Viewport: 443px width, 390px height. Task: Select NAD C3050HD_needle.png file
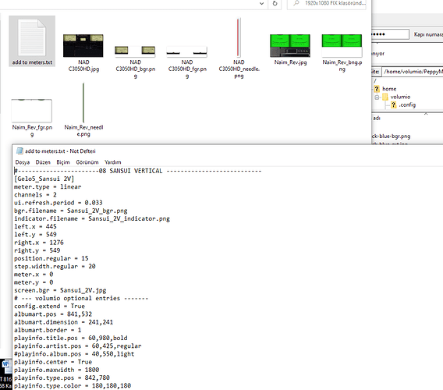point(239,37)
